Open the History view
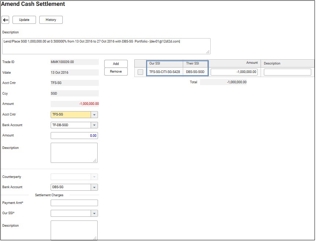The width and height of the screenshot is (316, 241). (x=51, y=20)
